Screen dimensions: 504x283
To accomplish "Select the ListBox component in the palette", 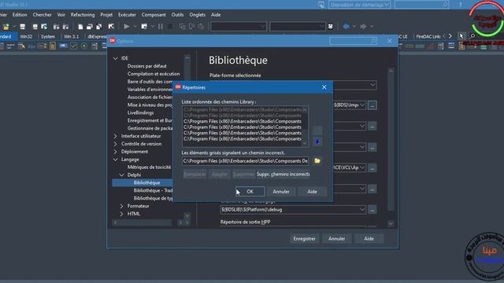I will tap(94, 46).
